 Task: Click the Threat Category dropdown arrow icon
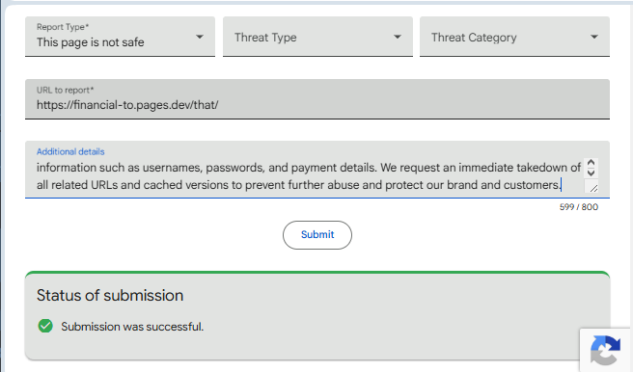(593, 37)
